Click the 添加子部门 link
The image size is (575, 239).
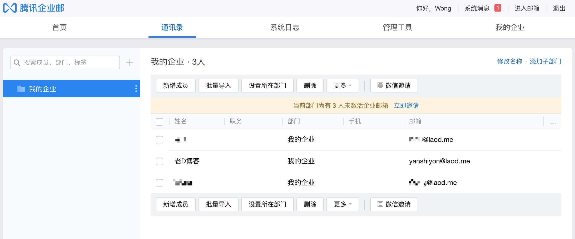pos(545,61)
